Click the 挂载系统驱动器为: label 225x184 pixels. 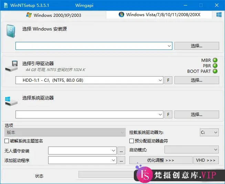tap(146, 133)
